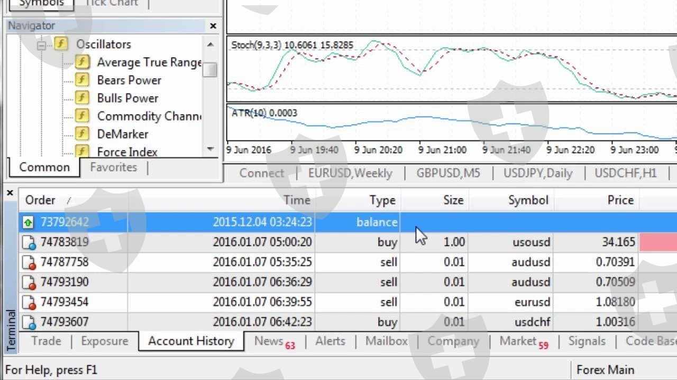Select the Commodity Channel Index indicator

149,116
